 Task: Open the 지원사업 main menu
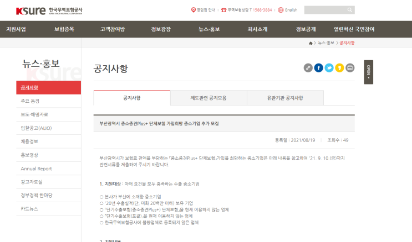(x=16, y=29)
